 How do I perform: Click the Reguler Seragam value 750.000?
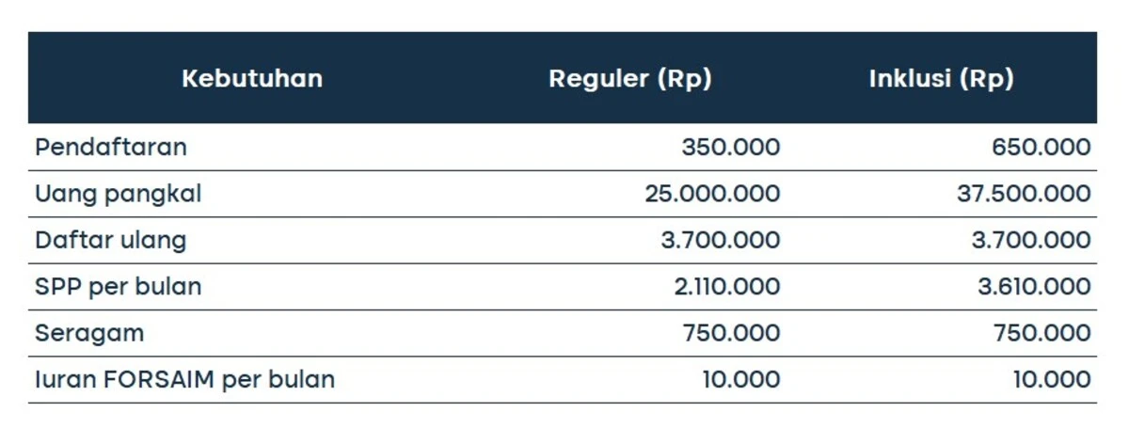pyautogui.click(x=732, y=333)
